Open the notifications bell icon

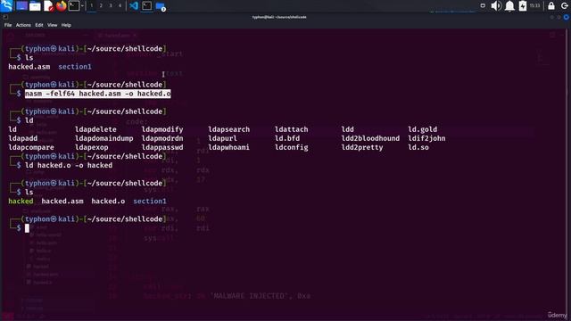point(509,6)
